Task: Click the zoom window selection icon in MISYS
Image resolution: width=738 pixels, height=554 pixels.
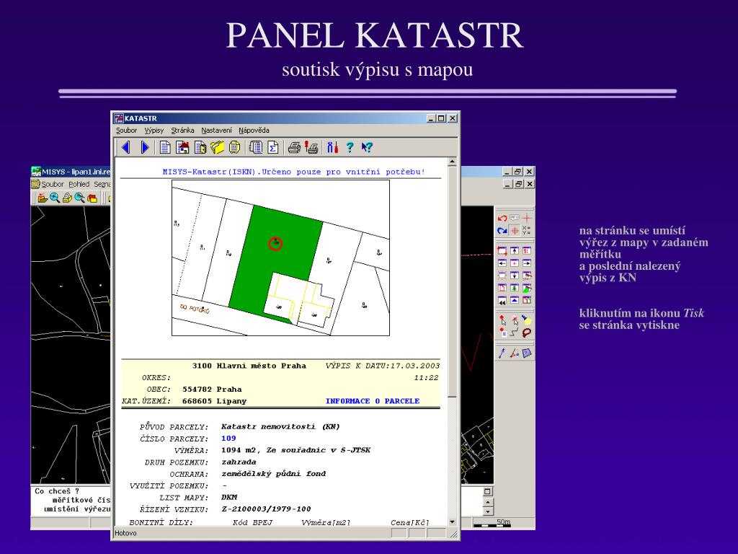Action: pos(502,251)
